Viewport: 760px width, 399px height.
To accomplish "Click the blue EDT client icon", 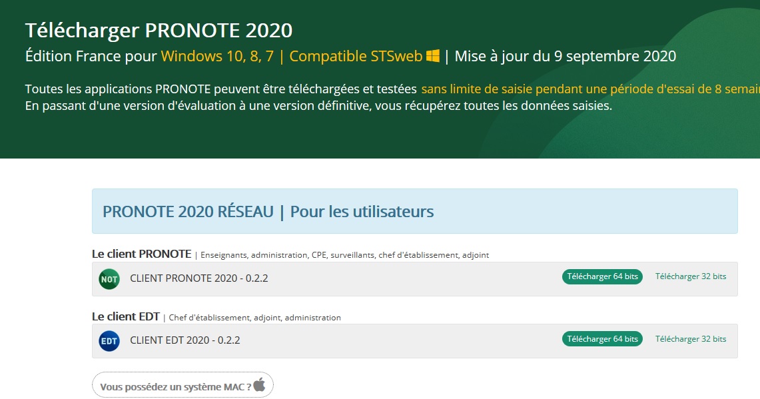I will point(109,341).
